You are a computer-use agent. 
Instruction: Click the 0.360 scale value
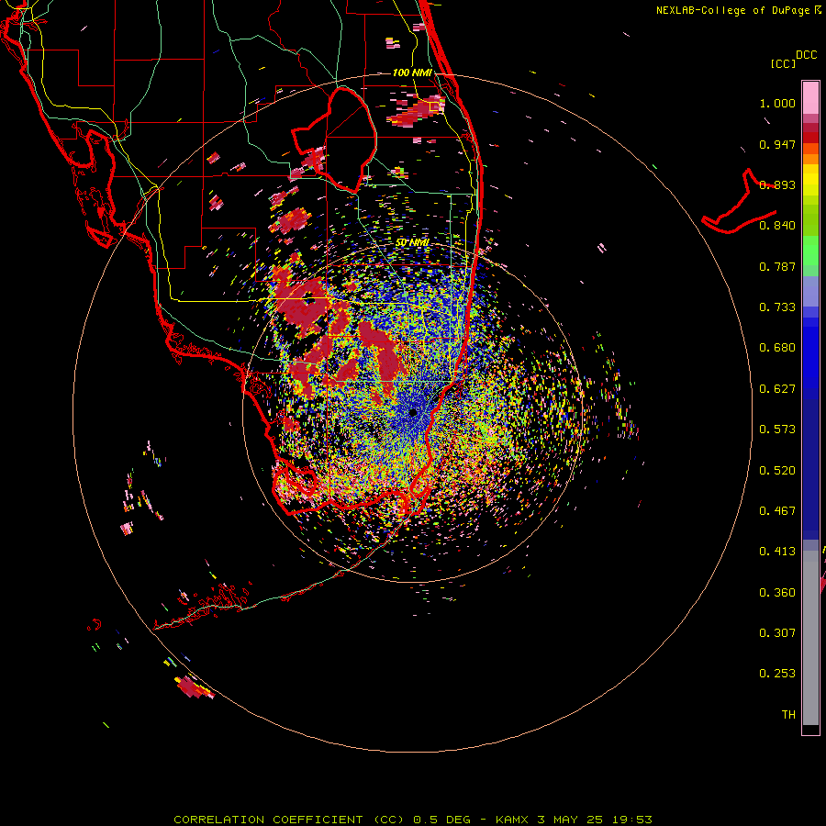(x=777, y=593)
